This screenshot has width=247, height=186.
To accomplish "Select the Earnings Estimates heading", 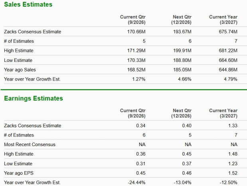I will pyautogui.click(x=34, y=98).
